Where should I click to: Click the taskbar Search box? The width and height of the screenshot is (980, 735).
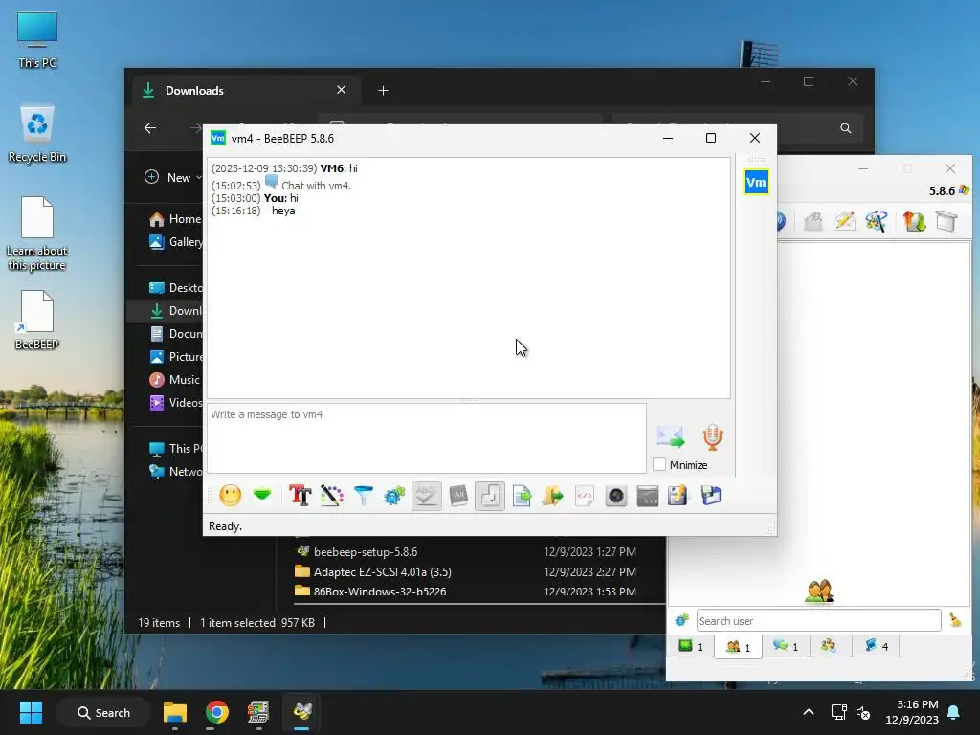(103, 712)
